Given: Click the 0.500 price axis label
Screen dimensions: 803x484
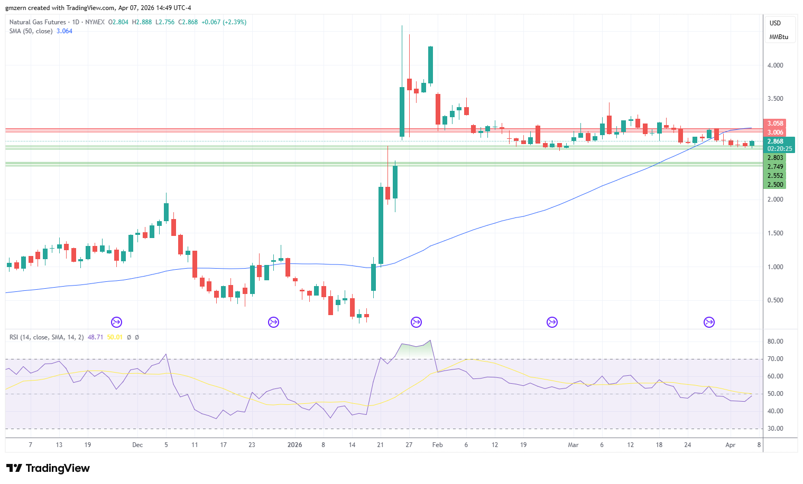Looking at the screenshot, I should point(776,300).
